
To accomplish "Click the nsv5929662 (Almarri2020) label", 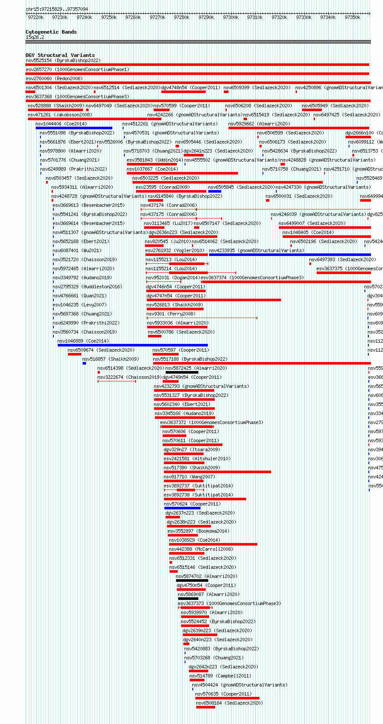I will (259, 124).
